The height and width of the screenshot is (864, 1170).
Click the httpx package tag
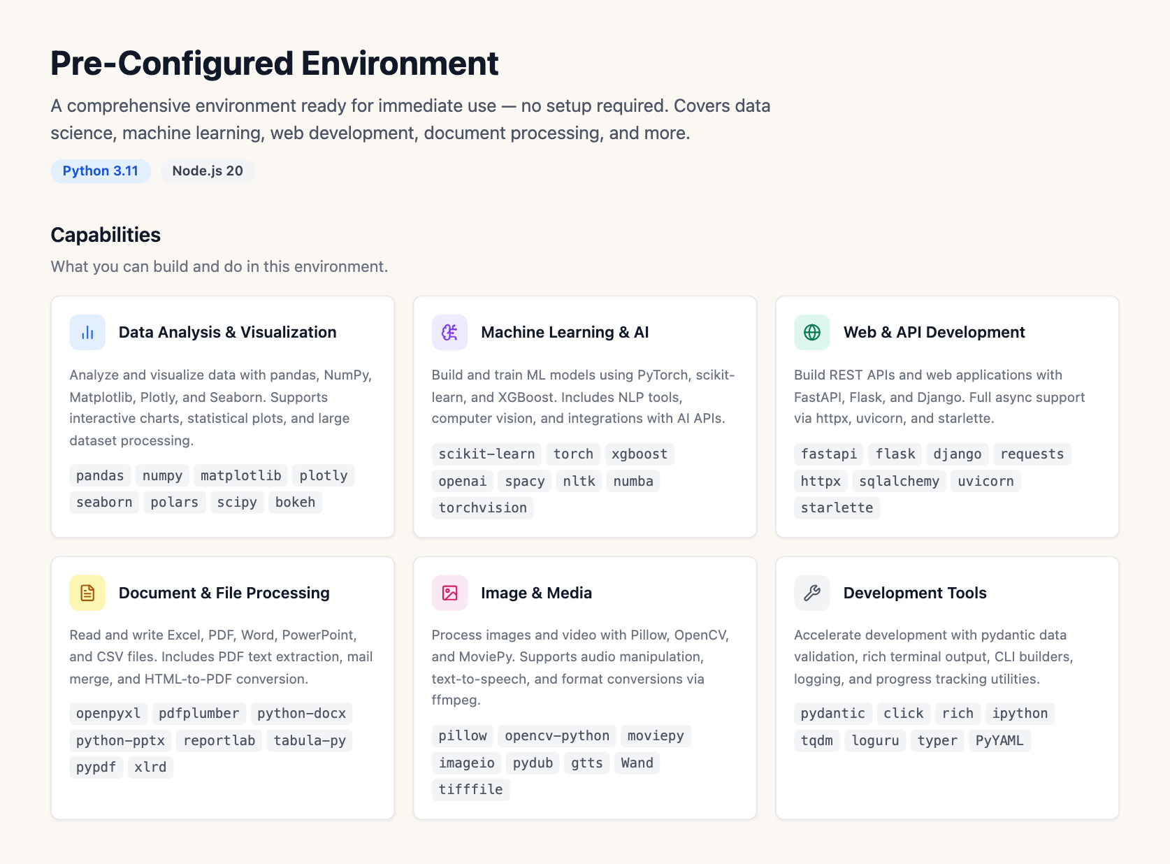pyautogui.click(x=821, y=481)
